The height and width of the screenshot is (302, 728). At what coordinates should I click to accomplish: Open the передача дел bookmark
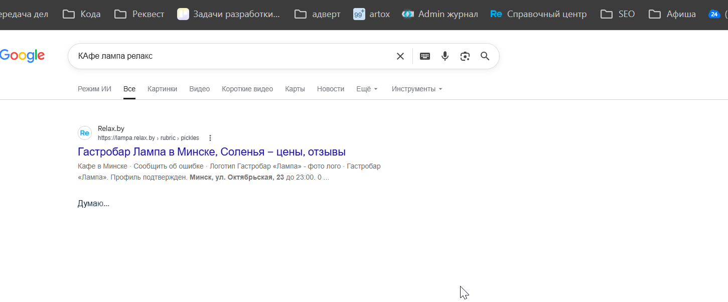pyautogui.click(x=24, y=14)
